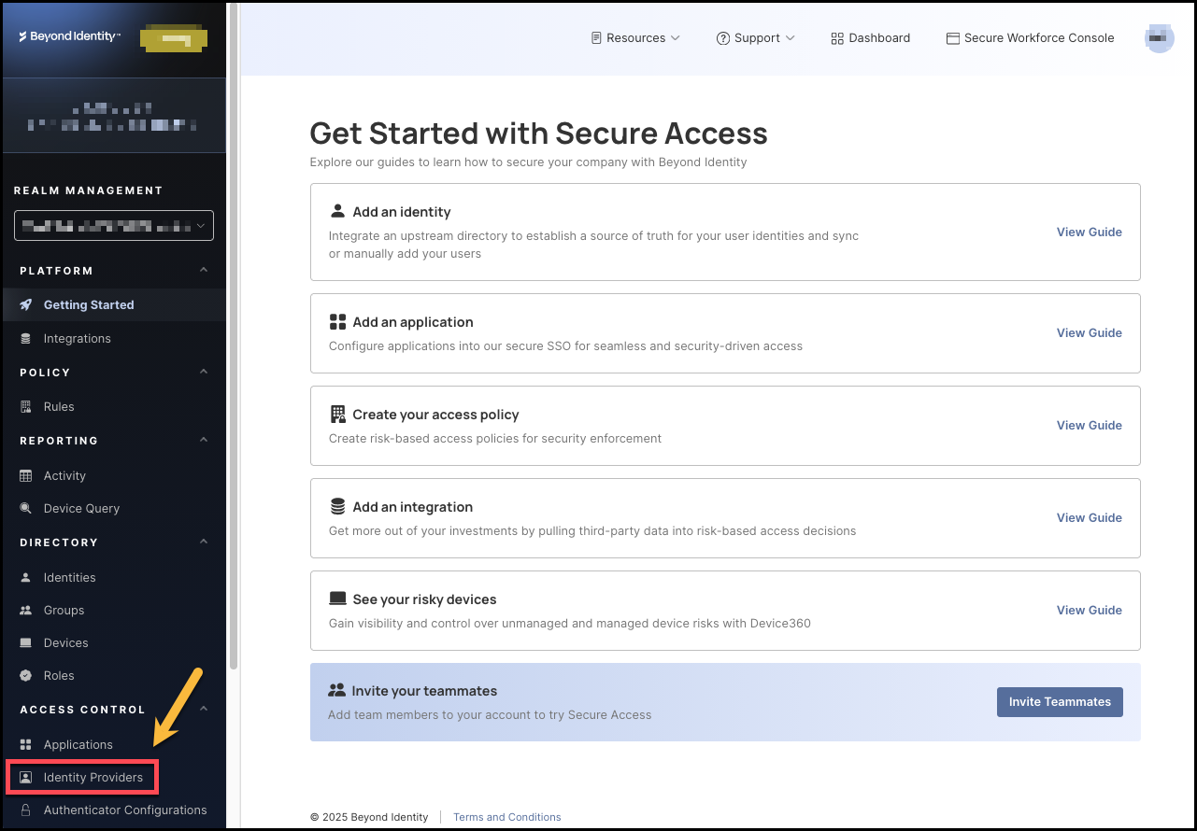Click the Groups people icon
The height and width of the screenshot is (831, 1197).
tap(26, 611)
